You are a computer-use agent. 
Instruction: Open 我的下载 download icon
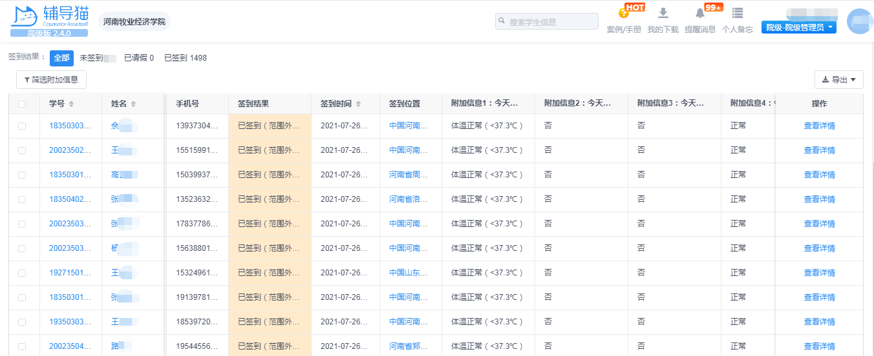point(663,14)
